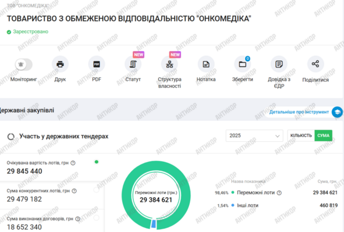Click the spinner icon near Участь у державних тендерах
This screenshot has width=344, height=232.
[11, 136]
